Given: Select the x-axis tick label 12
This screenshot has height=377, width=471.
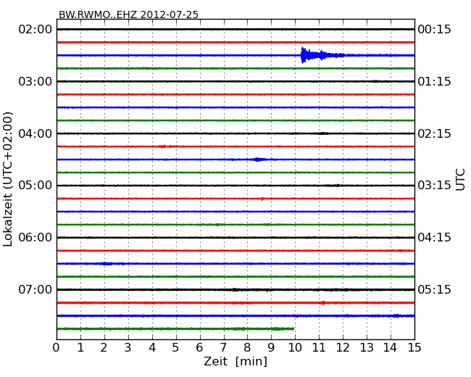Looking at the screenshot, I should pyautogui.click(x=343, y=348).
